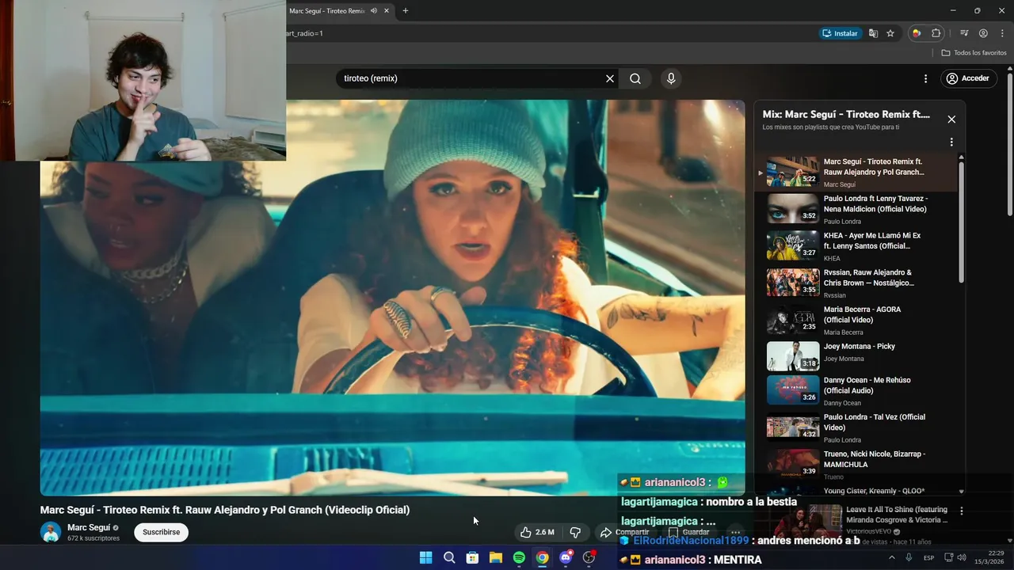Viewport: 1014px width, 570px height.
Task: Close the Marc Seguí - Tiroteo Remix tab
Action: pos(387,11)
